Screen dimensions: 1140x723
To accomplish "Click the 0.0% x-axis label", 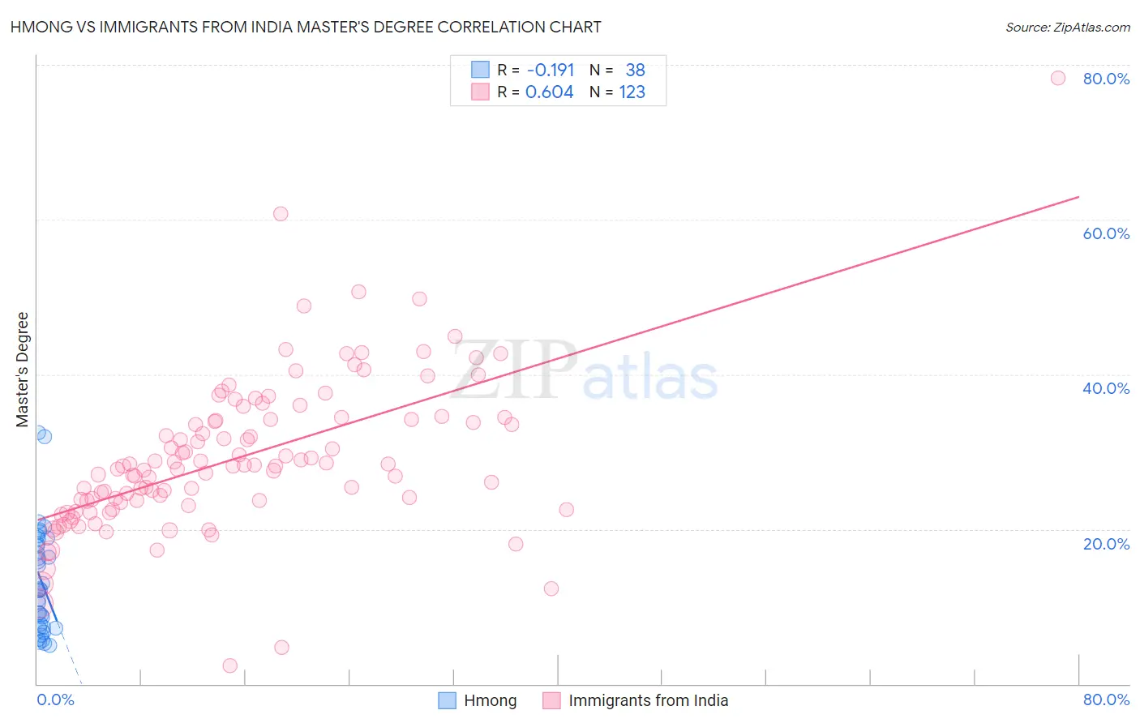I will coord(55,699).
